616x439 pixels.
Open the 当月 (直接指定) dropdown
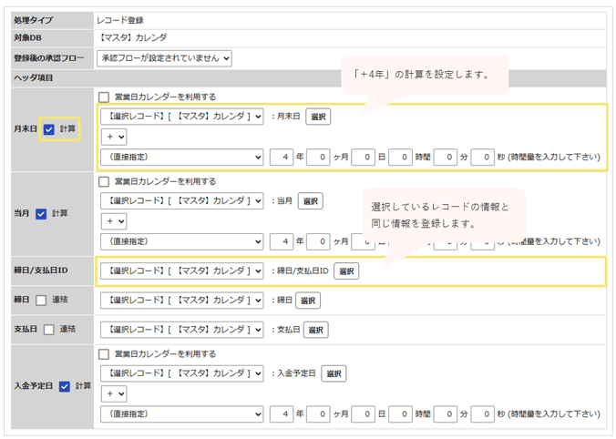click(x=182, y=241)
